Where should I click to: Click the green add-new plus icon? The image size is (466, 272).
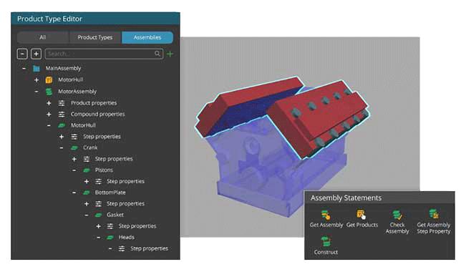pos(170,54)
